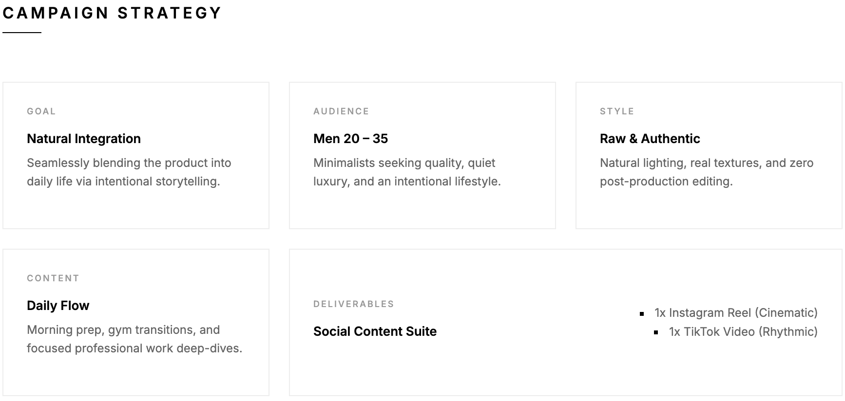Click the Seamlessly blending description text
The image size is (845, 401).
point(129,172)
